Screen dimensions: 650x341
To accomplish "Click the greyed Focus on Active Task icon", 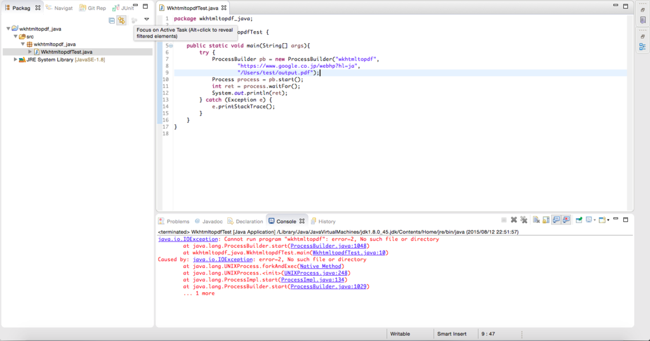I will pyautogui.click(x=134, y=20).
